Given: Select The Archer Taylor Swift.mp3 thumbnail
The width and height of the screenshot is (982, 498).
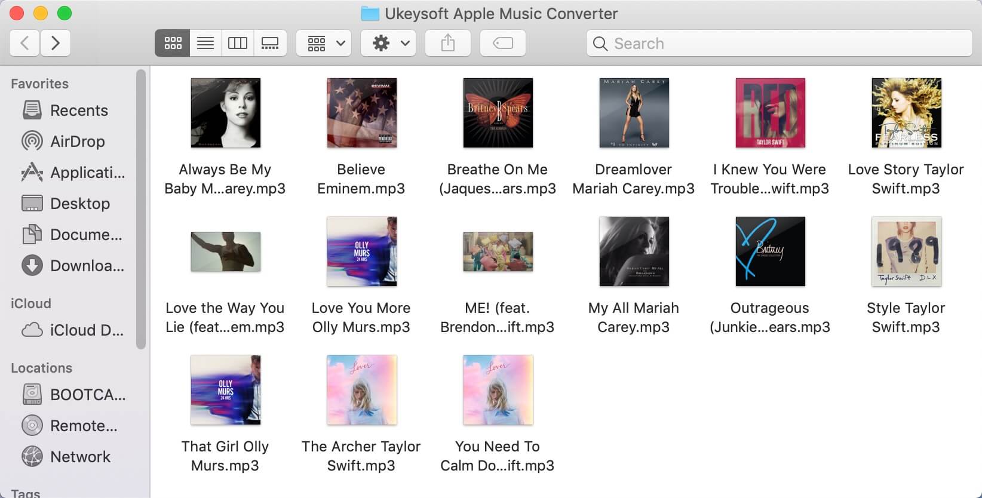Looking at the screenshot, I should pyautogui.click(x=362, y=390).
